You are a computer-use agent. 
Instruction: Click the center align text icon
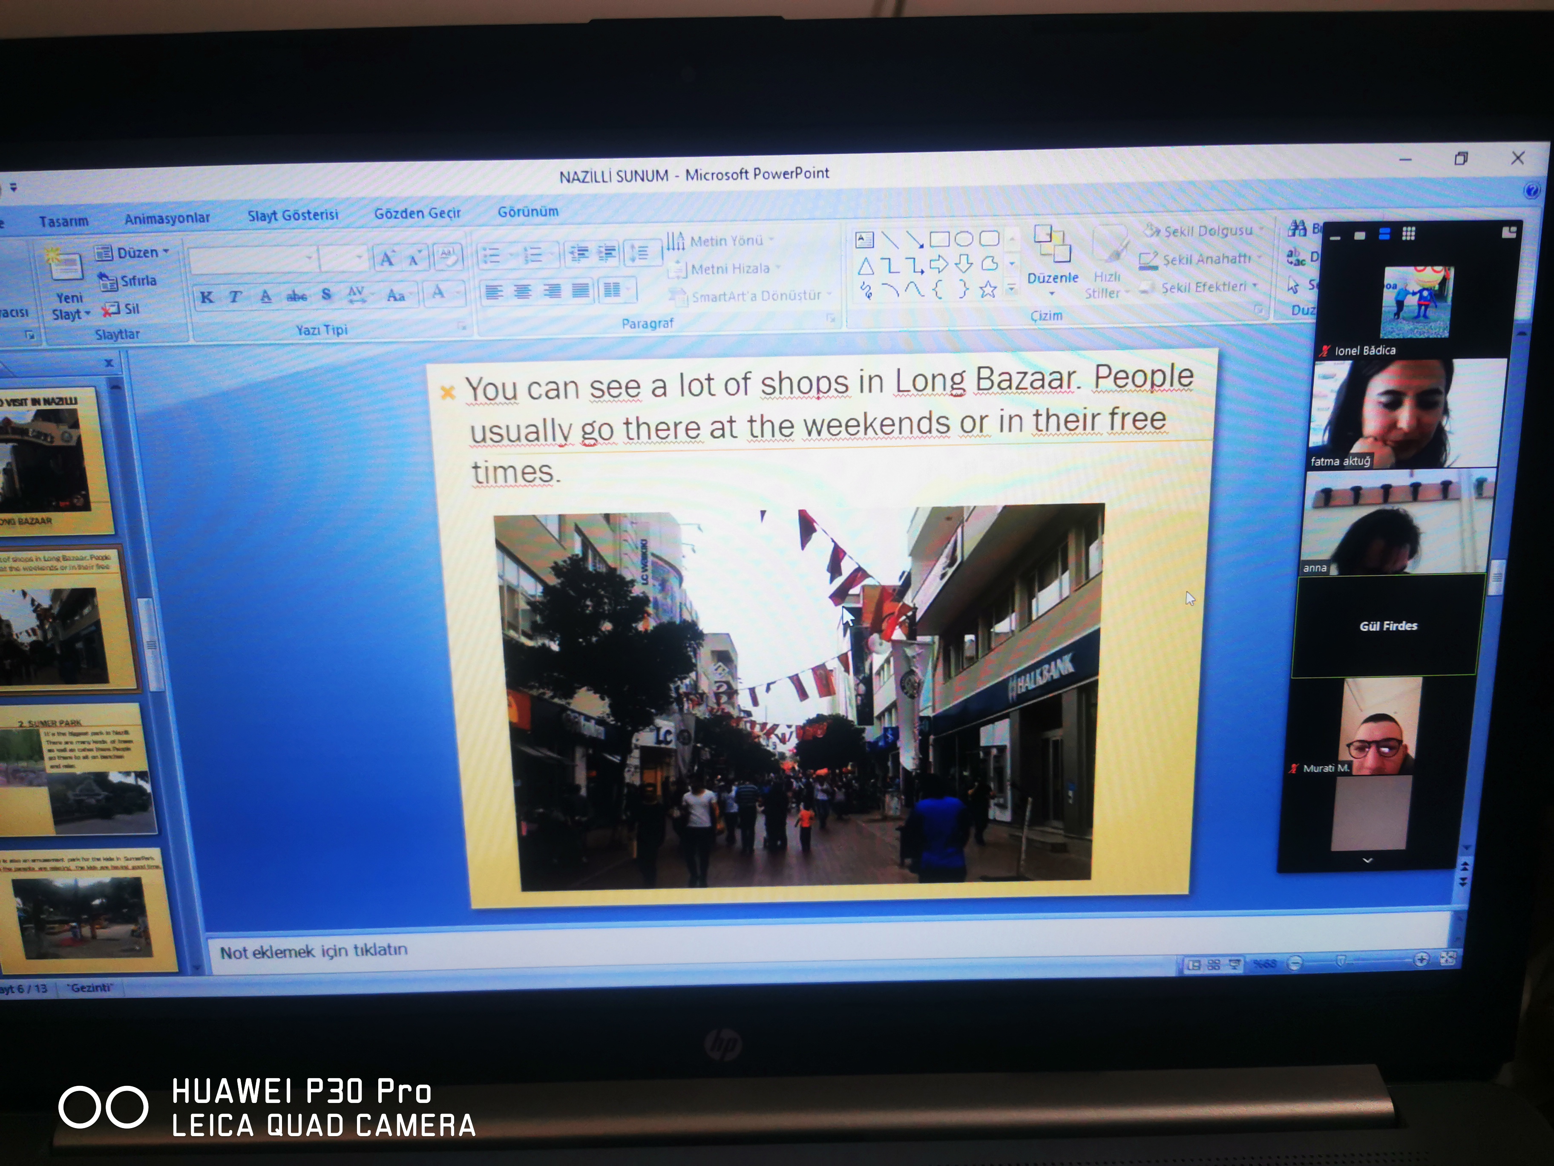click(x=523, y=291)
